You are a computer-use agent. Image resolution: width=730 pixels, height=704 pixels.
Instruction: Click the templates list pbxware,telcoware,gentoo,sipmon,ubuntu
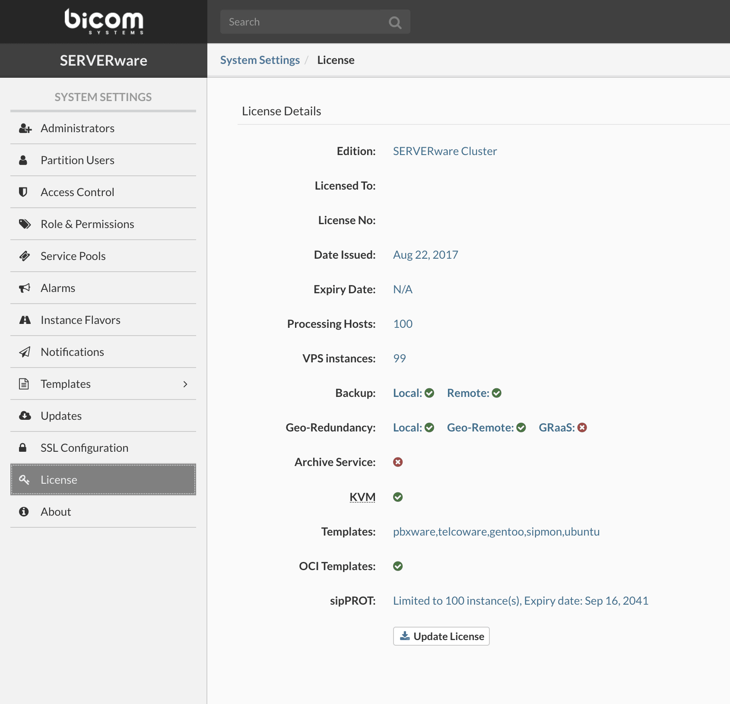coord(496,532)
